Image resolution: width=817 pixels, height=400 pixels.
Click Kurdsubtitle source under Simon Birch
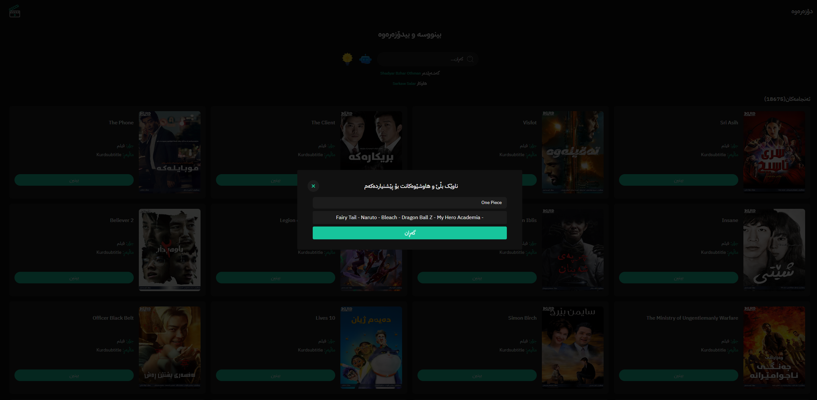[x=512, y=350]
